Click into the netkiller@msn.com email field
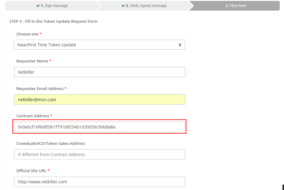This screenshot has height=190, width=284. 99,99
